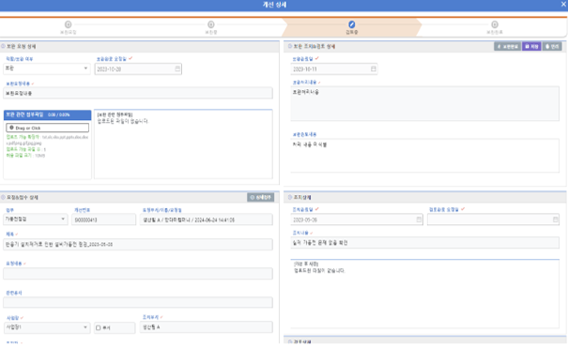Click the round icon in the top-left panel header
This screenshot has width=568, height=348.
point(3,46)
